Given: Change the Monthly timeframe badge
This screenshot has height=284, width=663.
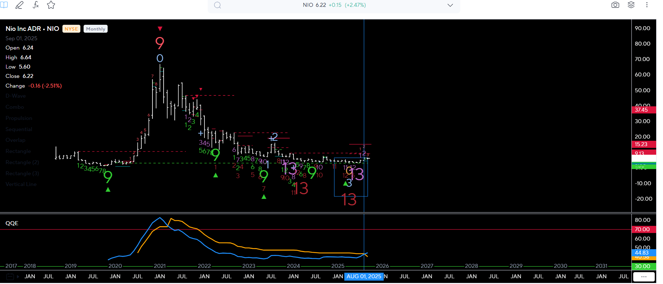Looking at the screenshot, I should 95,29.
